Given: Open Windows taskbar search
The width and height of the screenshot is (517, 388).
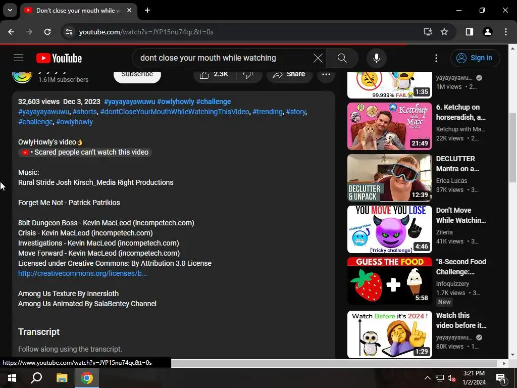Looking at the screenshot, I should pos(36,378).
